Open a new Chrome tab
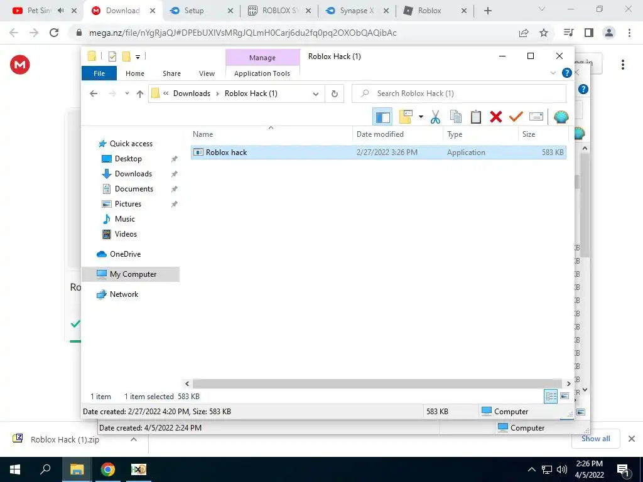Image resolution: width=643 pixels, height=482 pixels. (x=487, y=11)
